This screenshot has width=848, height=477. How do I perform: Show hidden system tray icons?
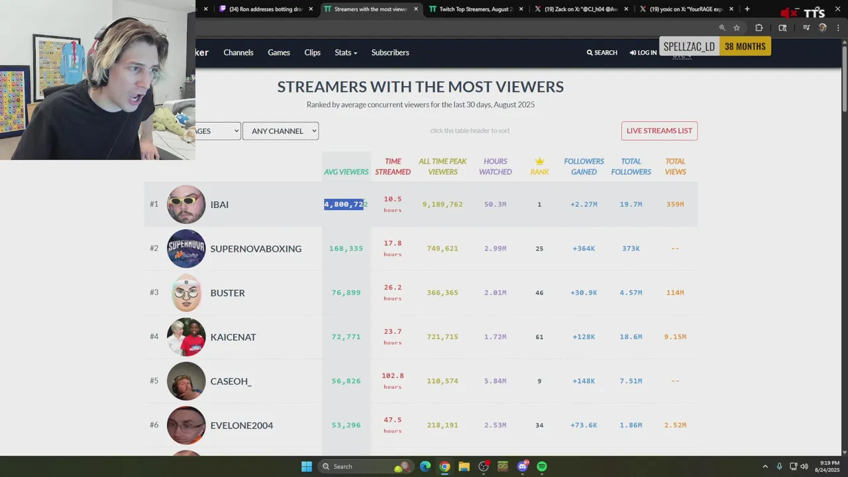click(x=765, y=466)
